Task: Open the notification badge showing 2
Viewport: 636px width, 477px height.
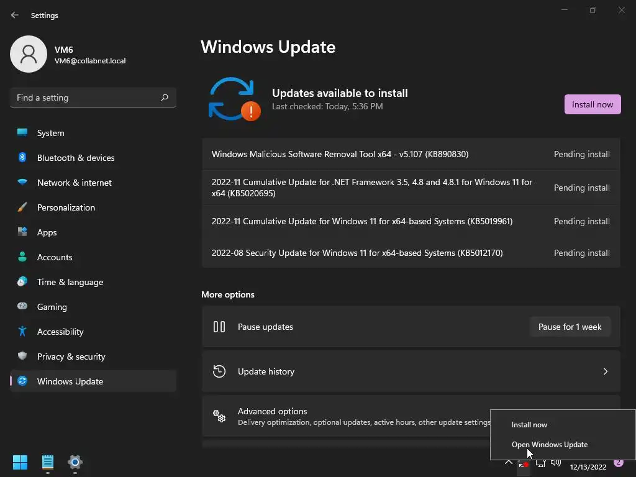Action: point(619,462)
